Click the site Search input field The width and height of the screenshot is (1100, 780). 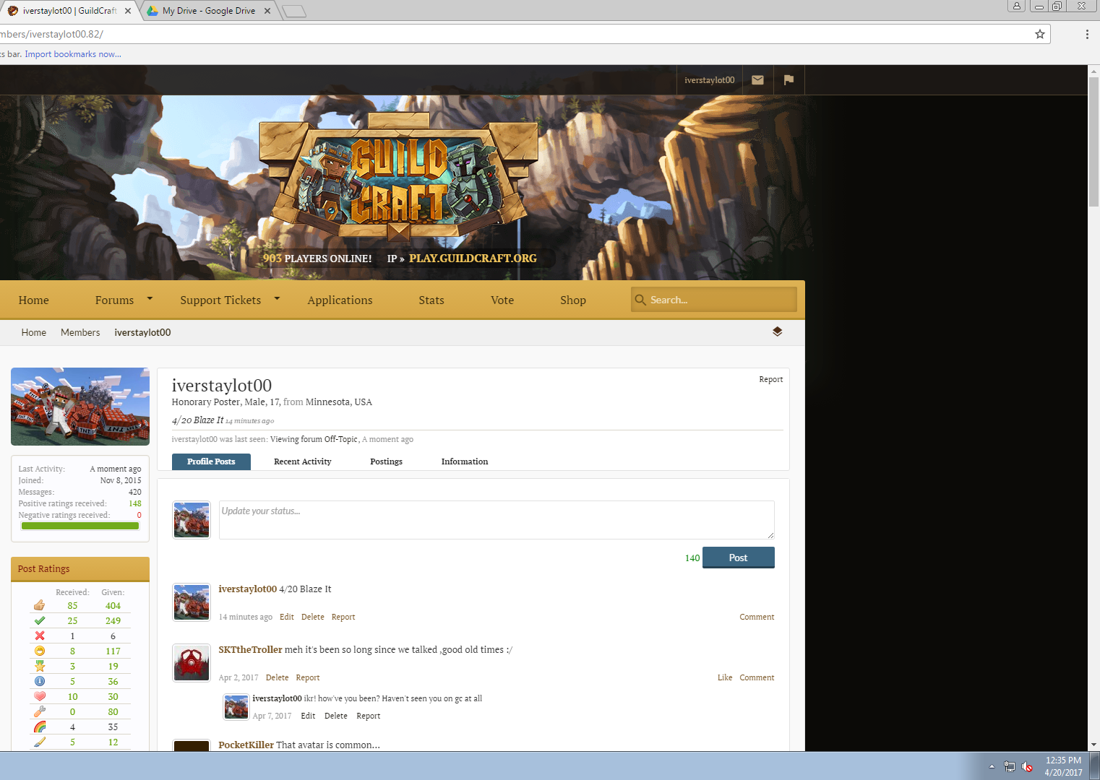click(714, 300)
